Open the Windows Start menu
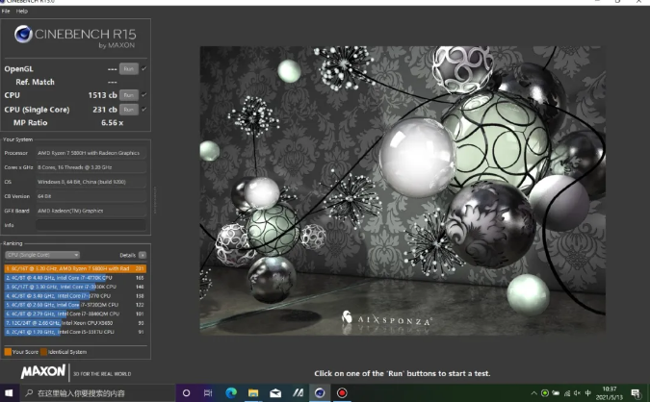The image size is (650, 402). (10, 393)
